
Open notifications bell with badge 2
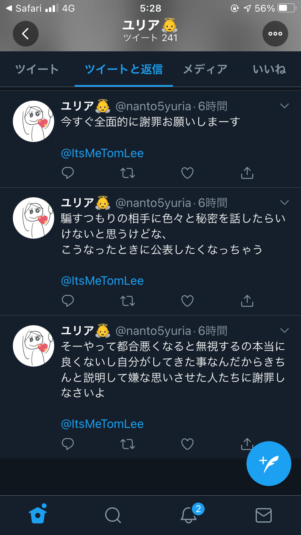pos(189,515)
